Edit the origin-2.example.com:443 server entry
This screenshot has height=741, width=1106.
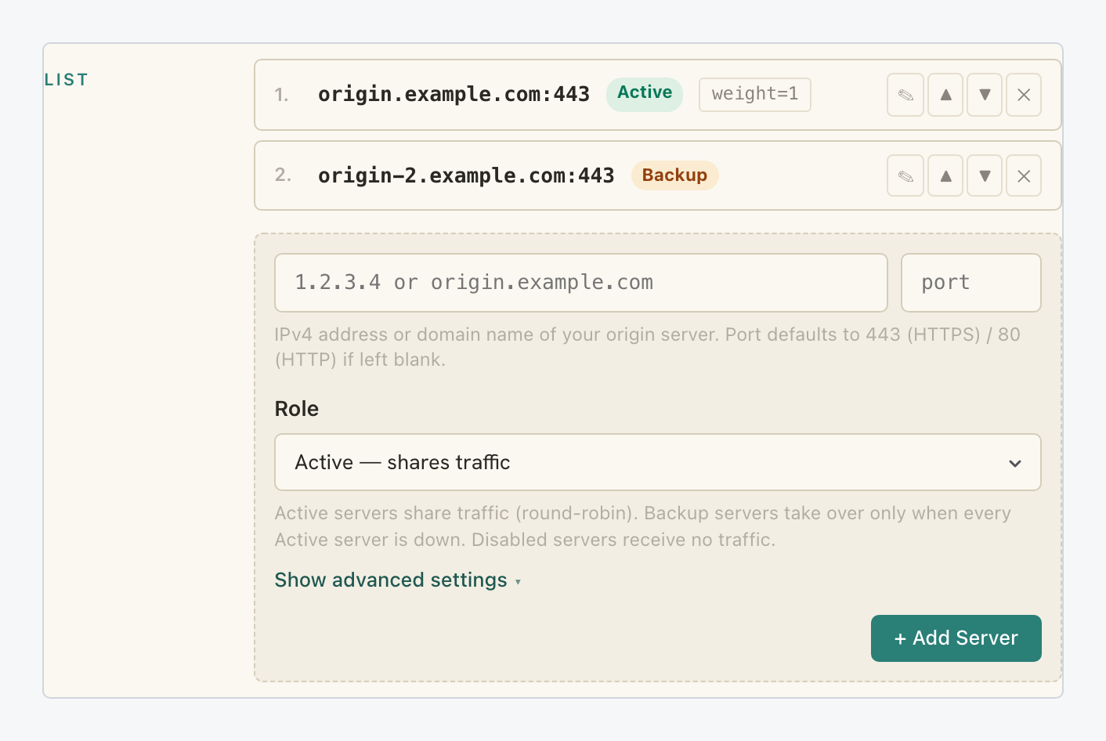coord(905,176)
